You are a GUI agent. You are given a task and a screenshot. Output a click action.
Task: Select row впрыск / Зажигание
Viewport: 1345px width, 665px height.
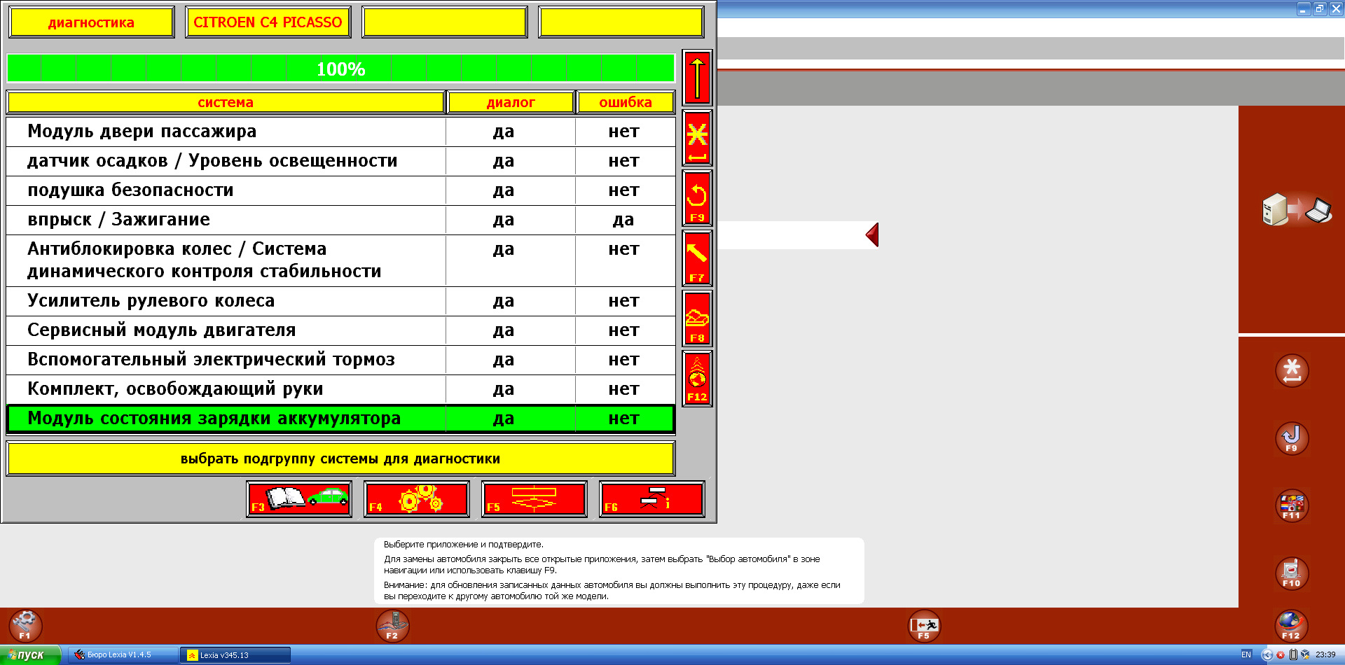tap(340, 220)
